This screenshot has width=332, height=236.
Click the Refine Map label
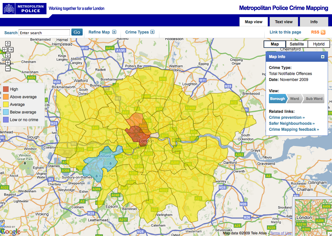[99, 32]
